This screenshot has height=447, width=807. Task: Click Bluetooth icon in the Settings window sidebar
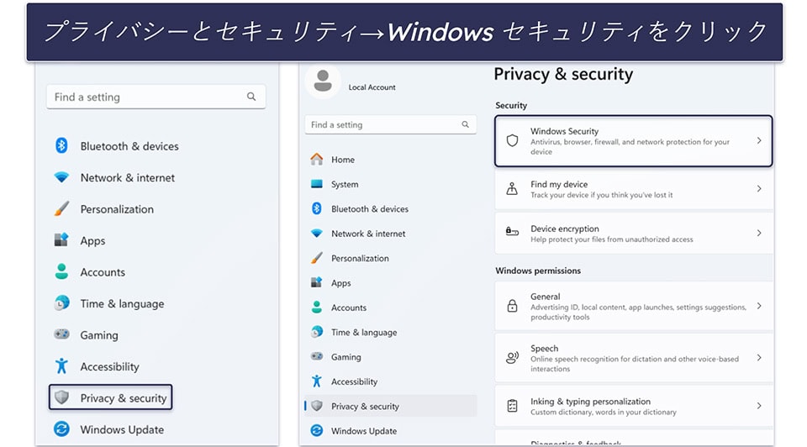[317, 208]
